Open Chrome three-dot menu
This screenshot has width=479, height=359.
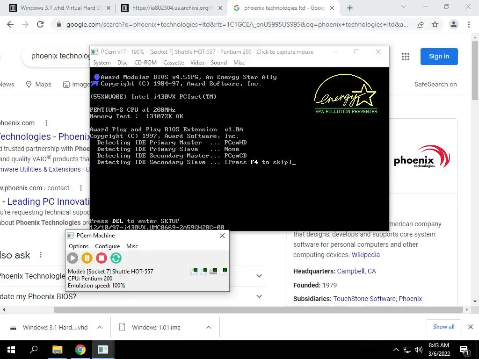tap(469, 24)
